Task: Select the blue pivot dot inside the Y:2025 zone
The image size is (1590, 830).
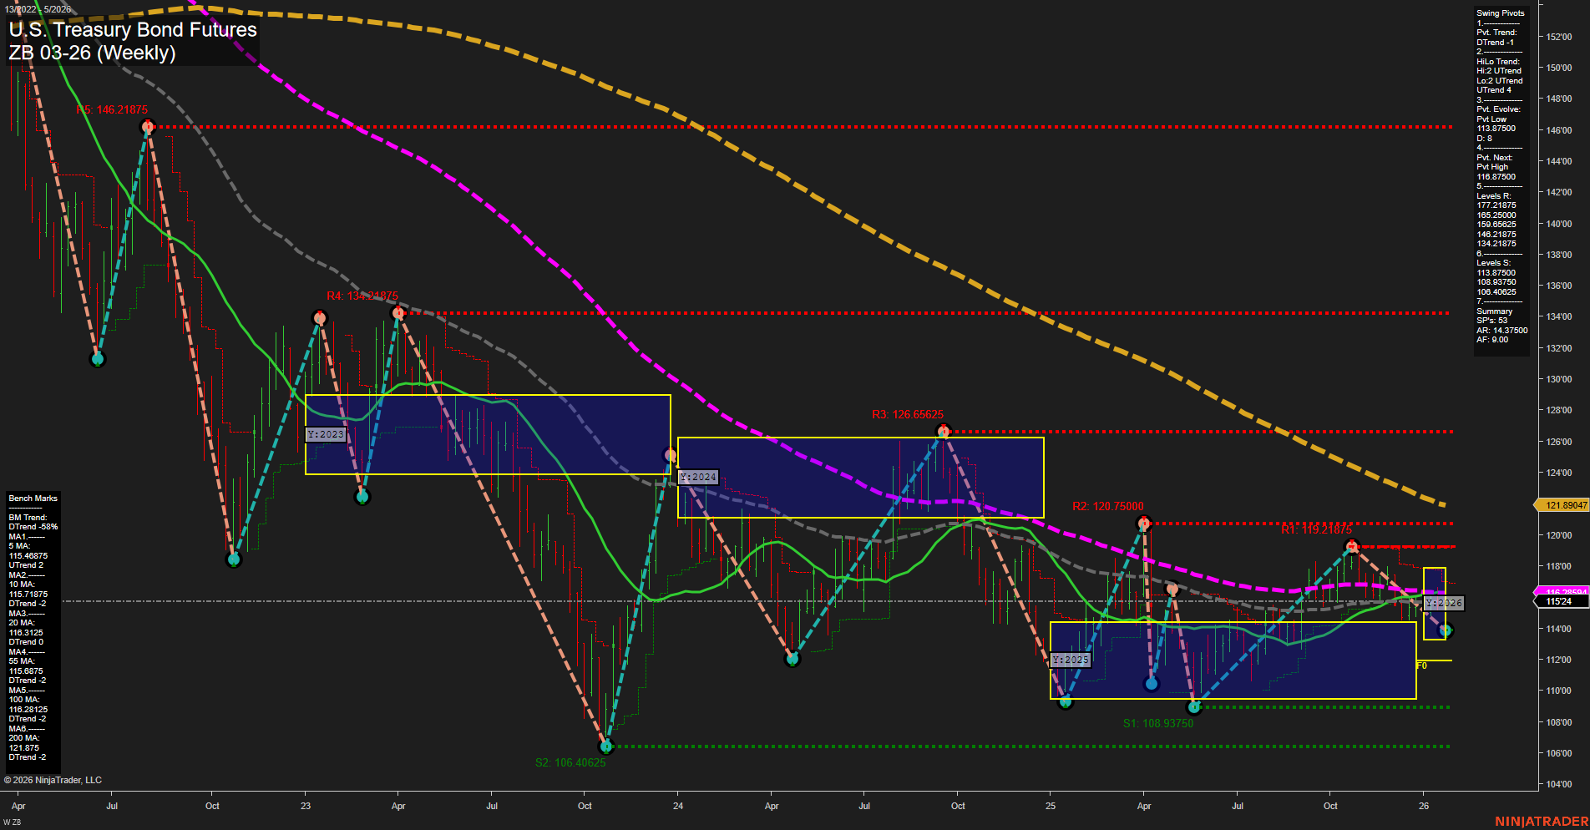Action: point(1152,683)
